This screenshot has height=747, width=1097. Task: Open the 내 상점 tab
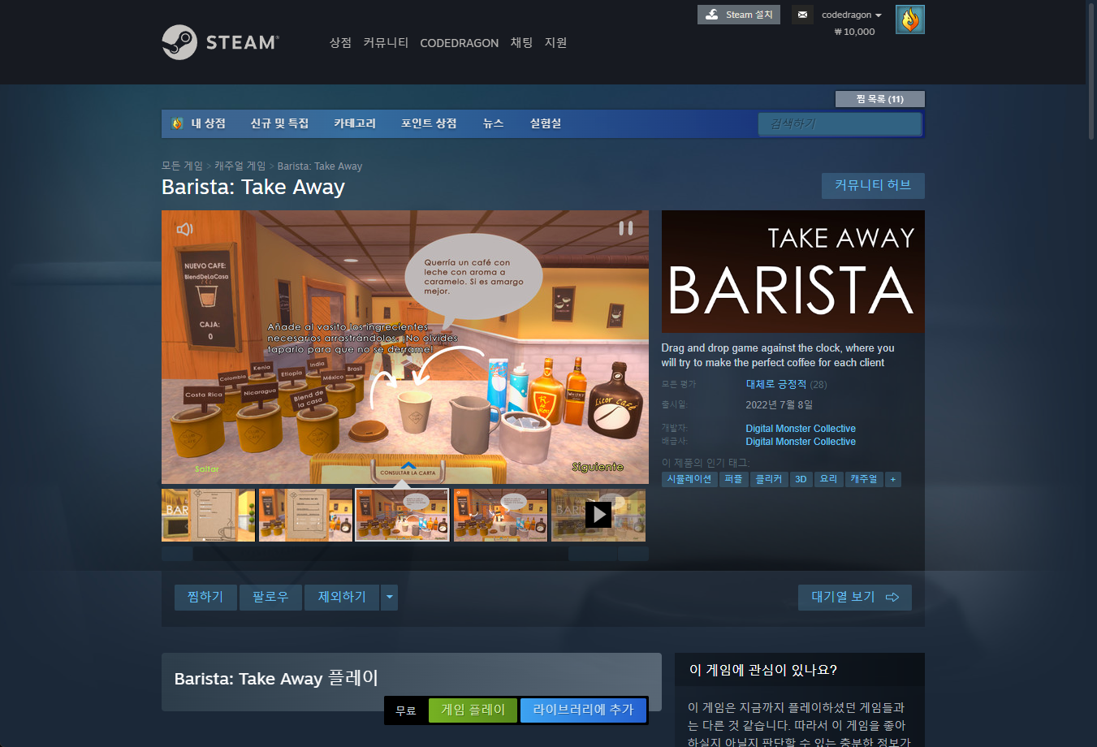pos(208,123)
